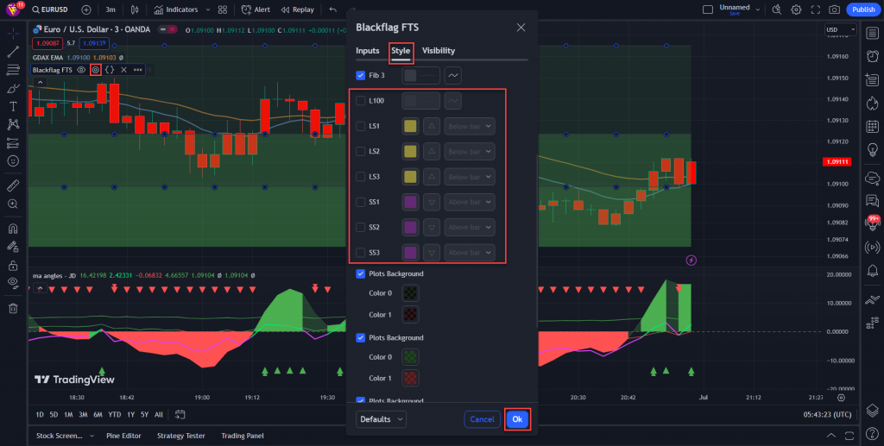Viewport: 884px width, 446px height.
Task: Activate the magnet mode tool
Action: (x=13, y=229)
